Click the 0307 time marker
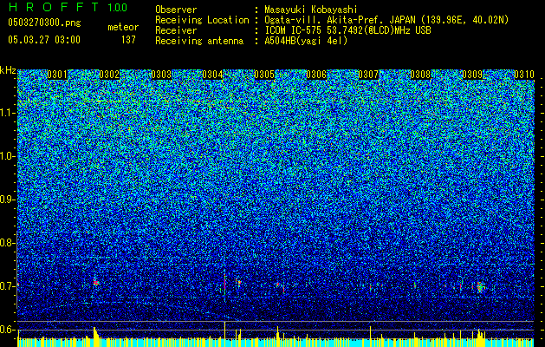545x347 pixels. (368, 75)
